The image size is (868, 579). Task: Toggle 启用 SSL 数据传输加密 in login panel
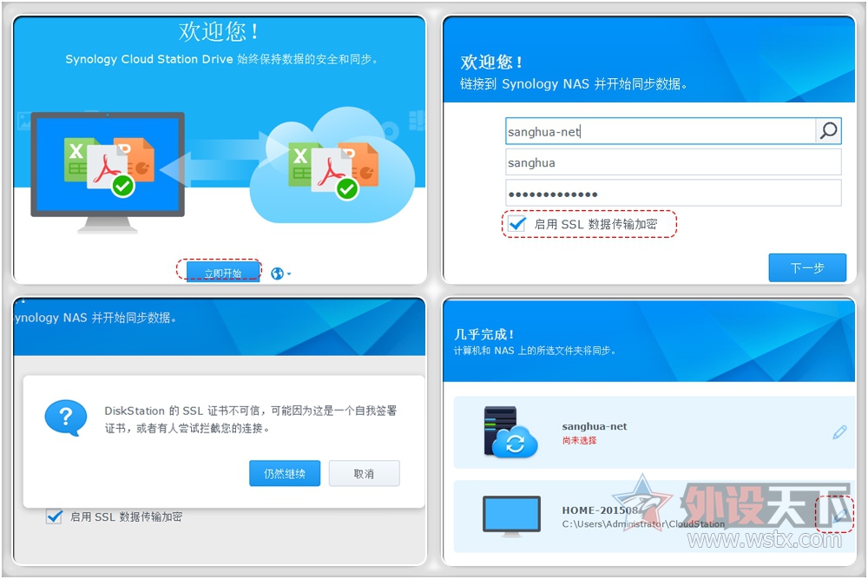pyautogui.click(x=517, y=224)
